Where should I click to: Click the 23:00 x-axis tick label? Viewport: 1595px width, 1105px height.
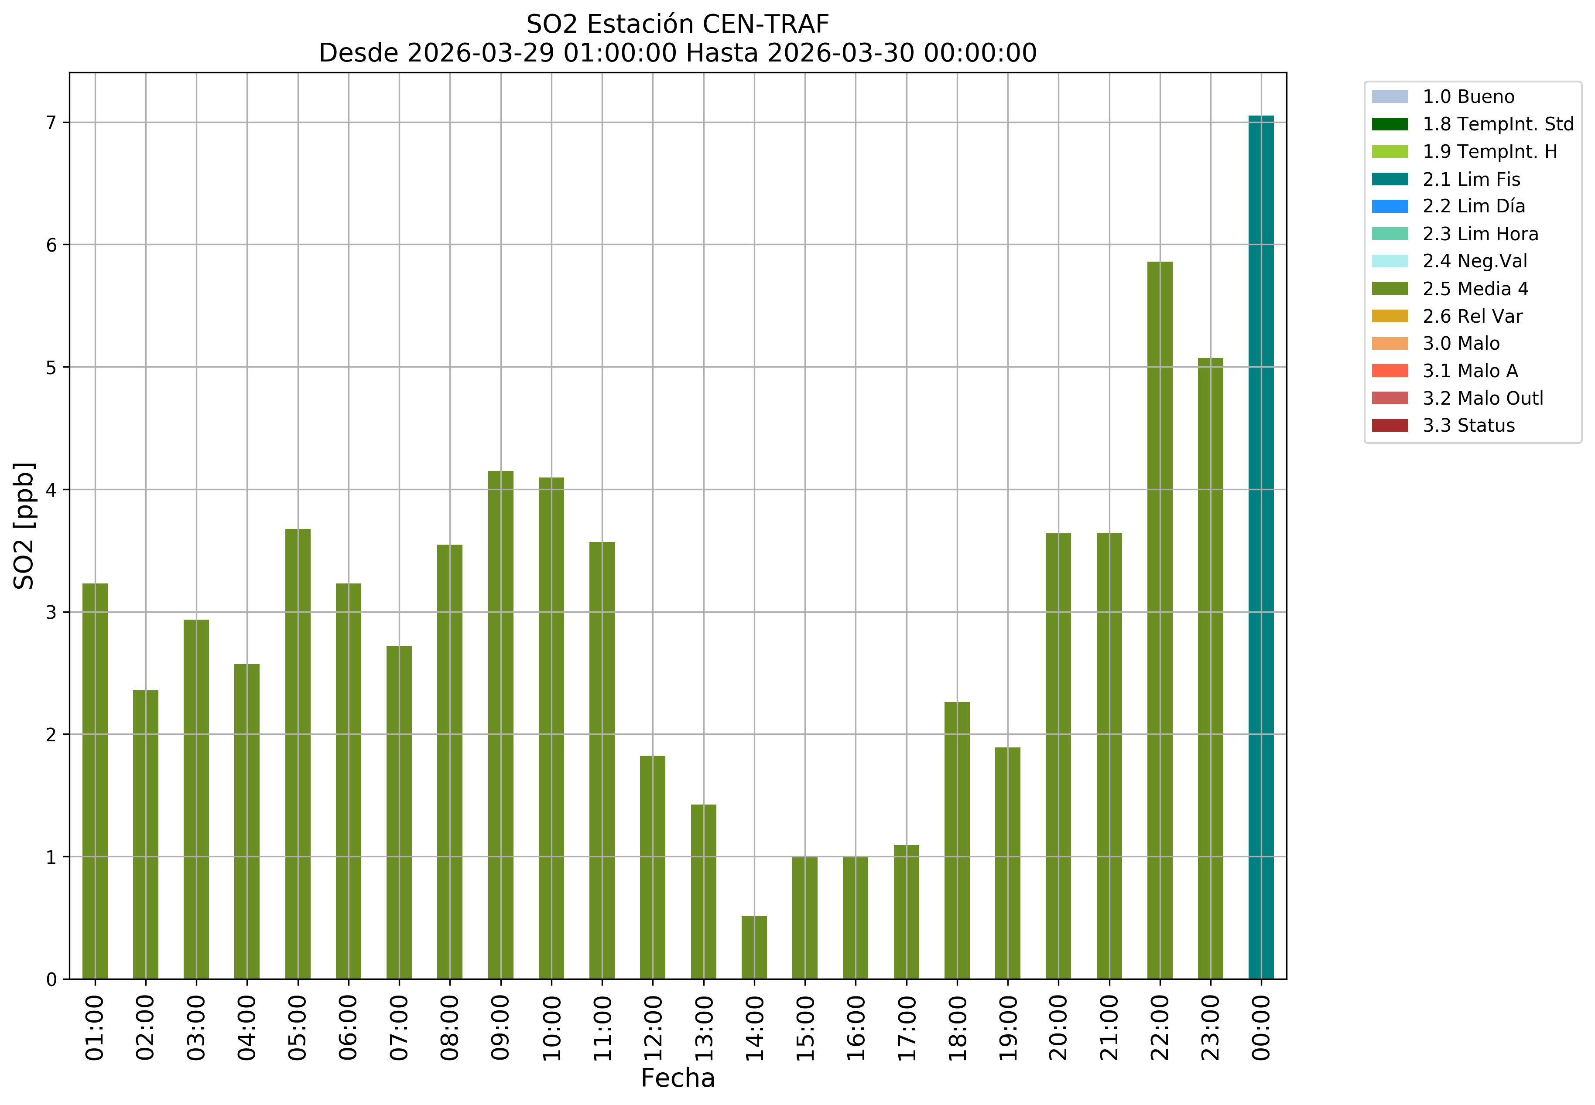click(x=1210, y=1027)
